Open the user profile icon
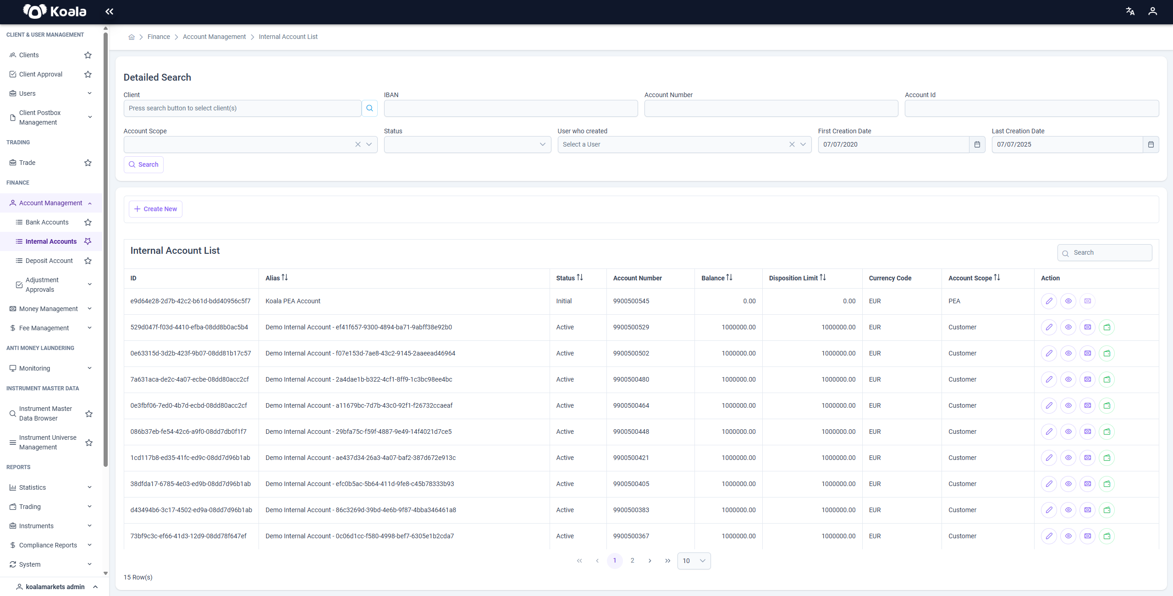1173x596 pixels. click(x=1153, y=11)
